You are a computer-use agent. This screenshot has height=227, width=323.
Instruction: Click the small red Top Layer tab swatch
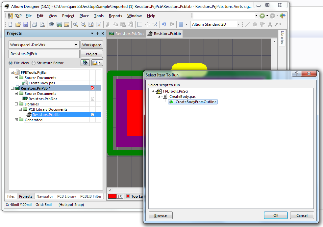pos(128,196)
